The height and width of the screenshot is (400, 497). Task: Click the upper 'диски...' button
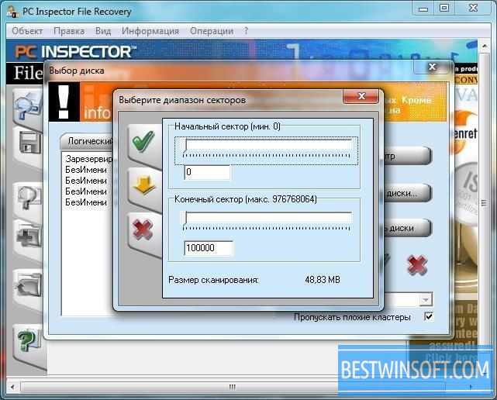(408, 193)
